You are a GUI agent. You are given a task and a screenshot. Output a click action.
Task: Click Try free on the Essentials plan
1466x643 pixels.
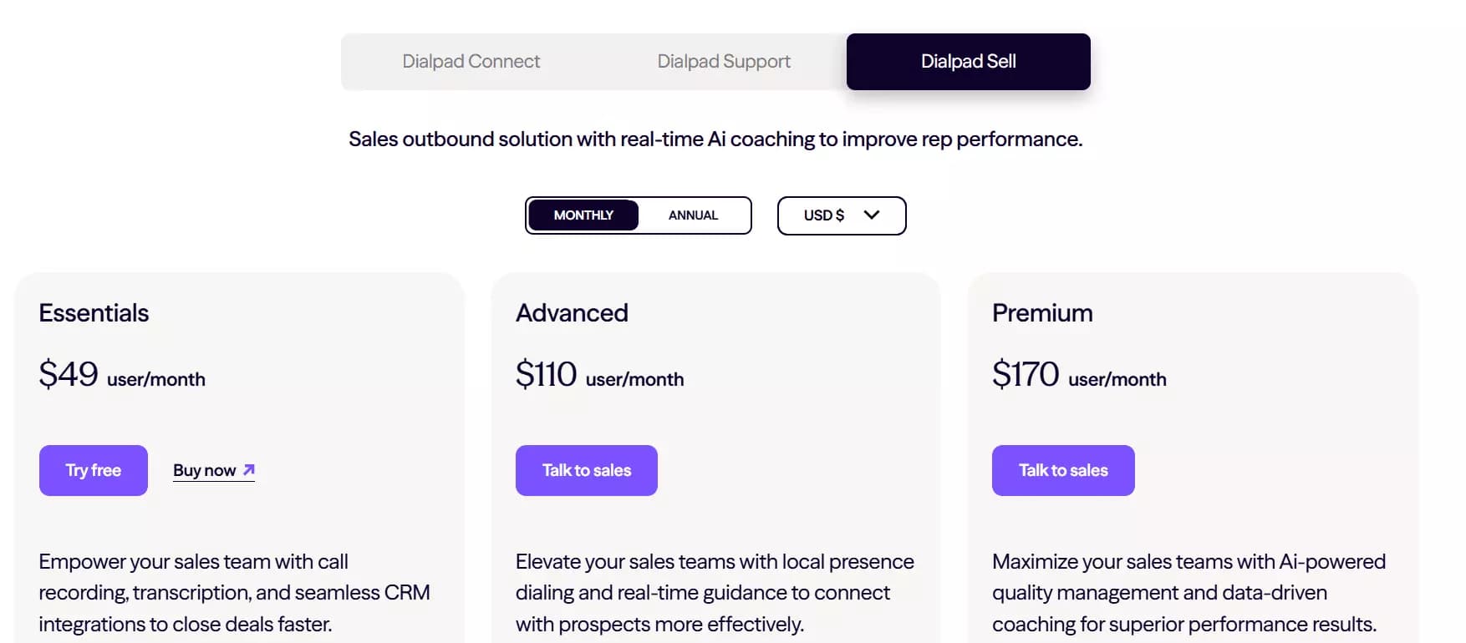tap(93, 469)
